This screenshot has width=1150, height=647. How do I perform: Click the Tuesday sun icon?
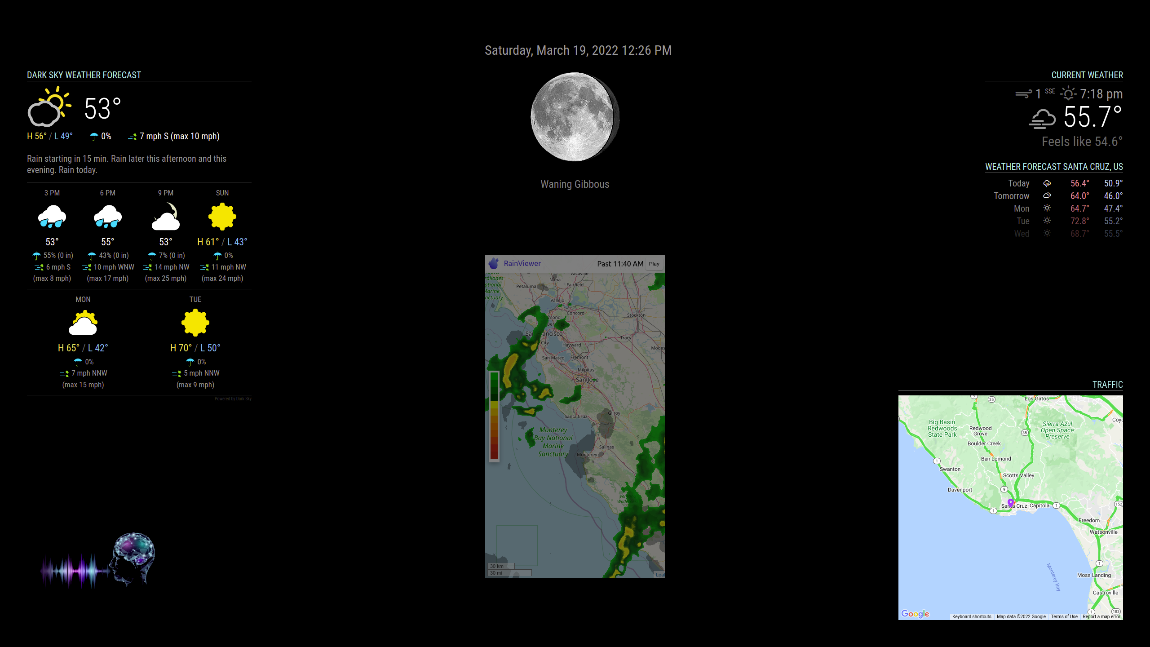(x=195, y=323)
